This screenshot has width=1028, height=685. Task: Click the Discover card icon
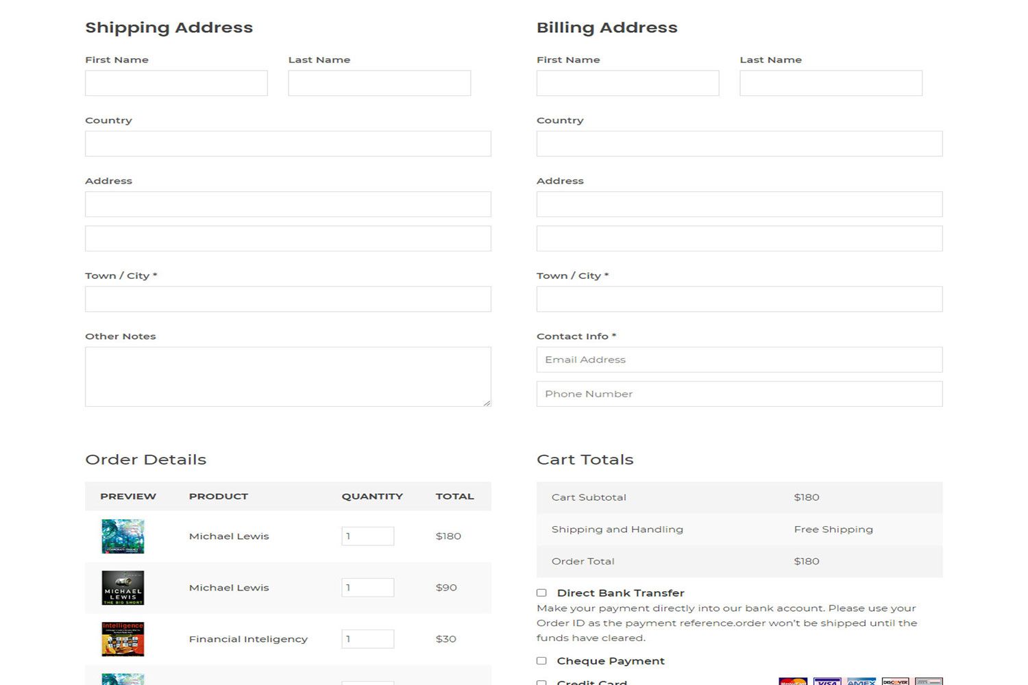(x=895, y=682)
